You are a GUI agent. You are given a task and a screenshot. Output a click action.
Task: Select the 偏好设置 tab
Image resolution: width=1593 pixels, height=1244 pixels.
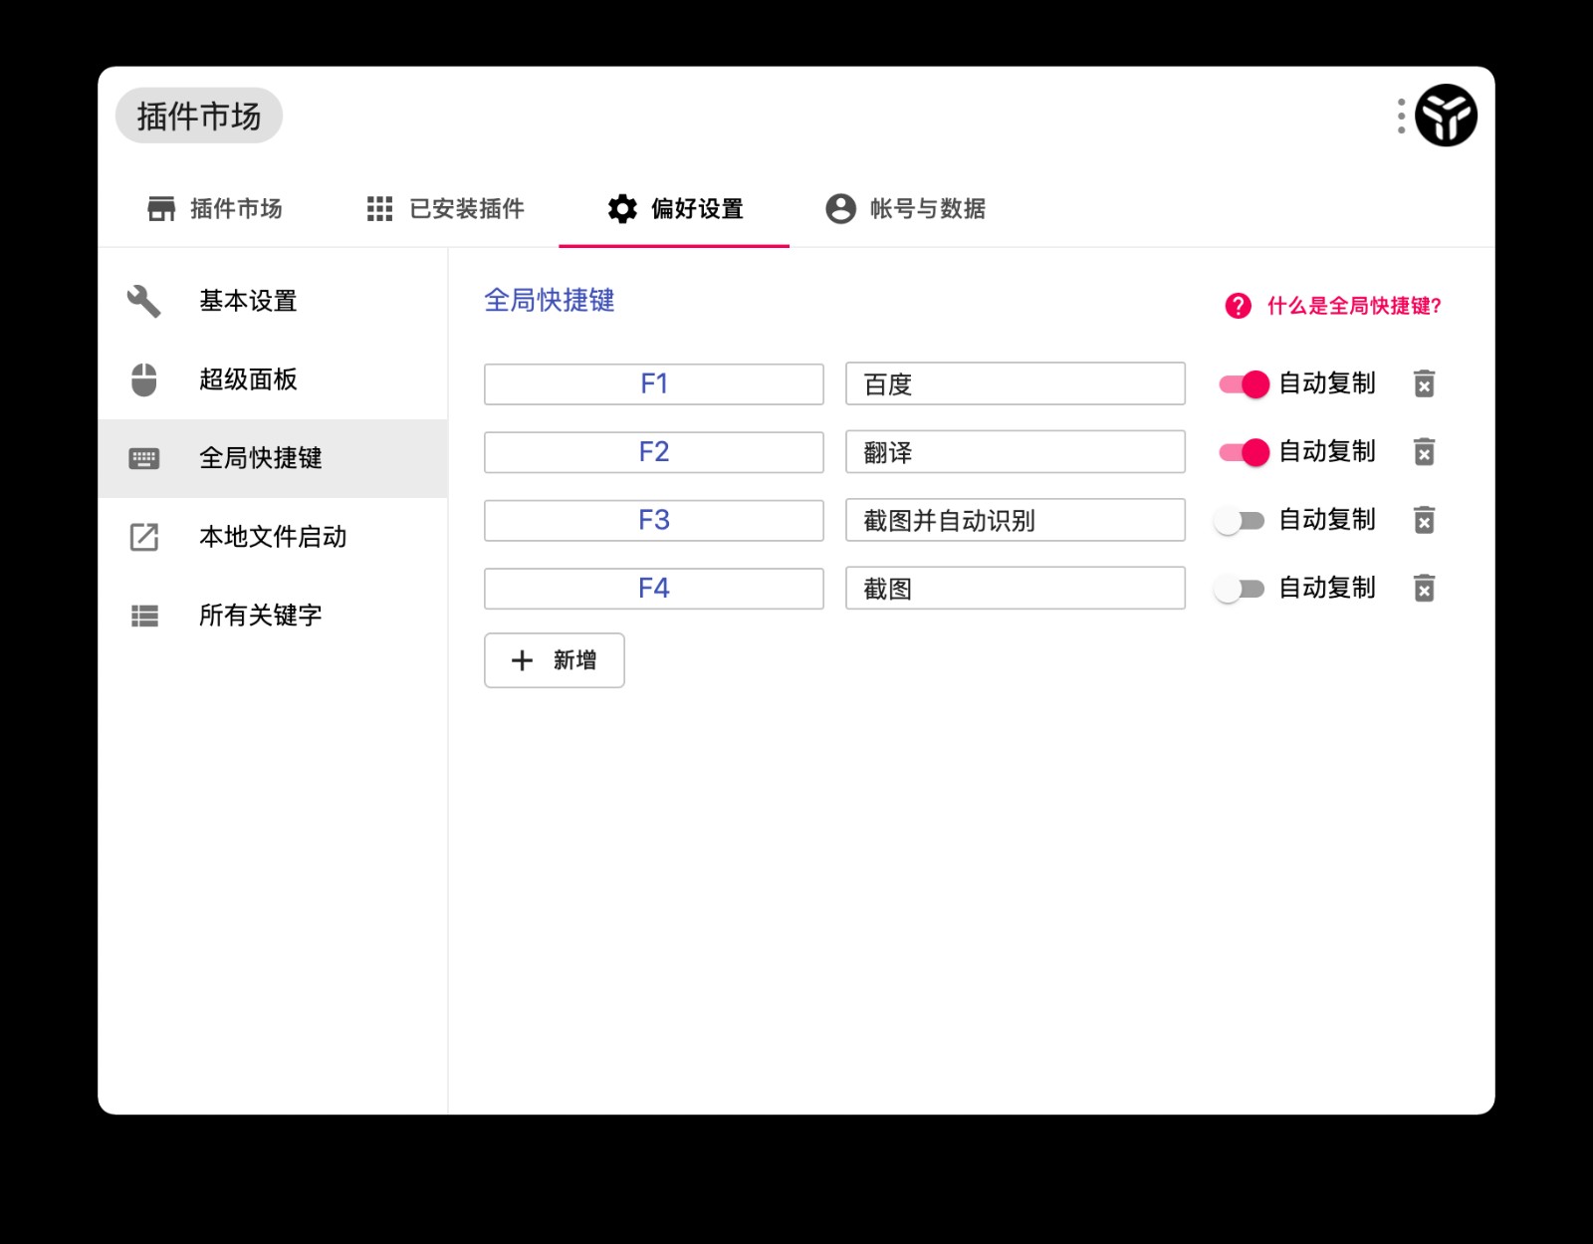click(674, 208)
